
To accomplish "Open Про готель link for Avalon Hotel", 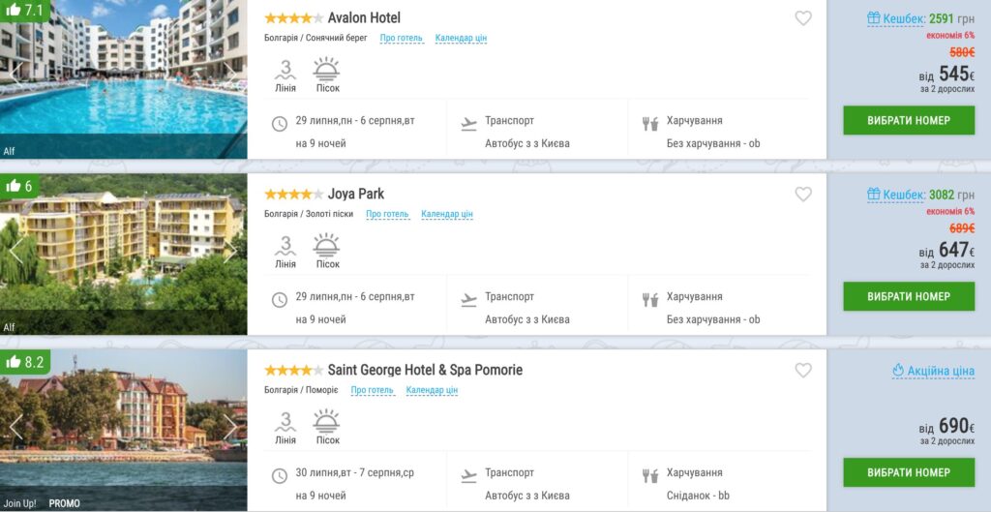I will pyautogui.click(x=402, y=38).
